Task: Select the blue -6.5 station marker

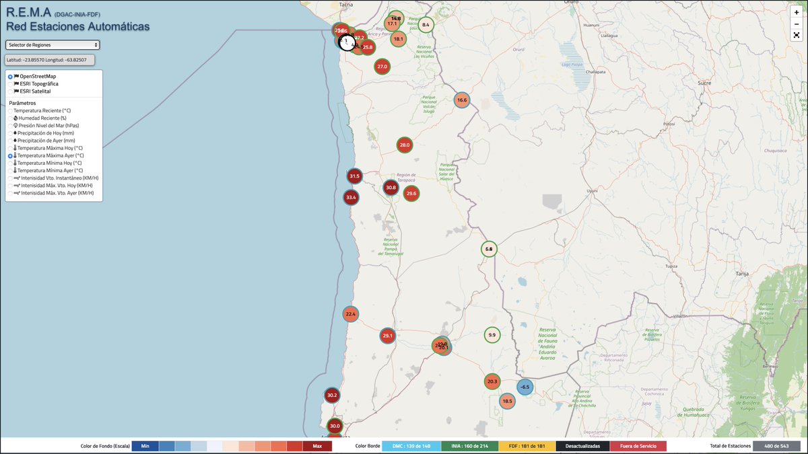Action: click(525, 387)
